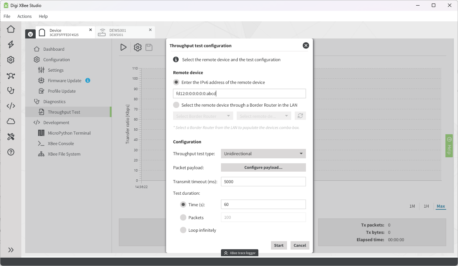Choose the Loop infinitely radio option
The image size is (458, 266).
pyautogui.click(x=183, y=230)
